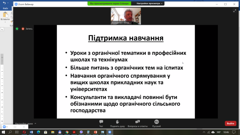Open the Windows Start menu
Image resolution: width=240 pixels, height=135 pixels.
point(3,132)
